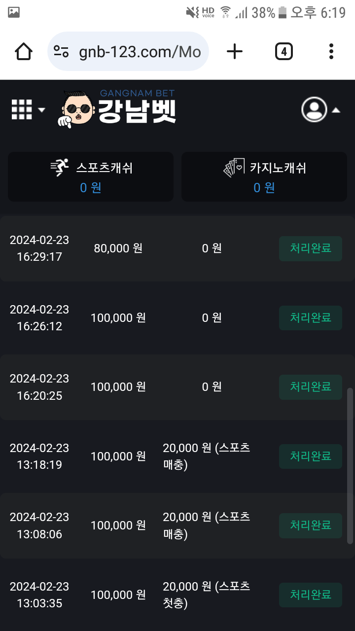Open a new tab with plus icon
355x631 pixels.
point(235,51)
